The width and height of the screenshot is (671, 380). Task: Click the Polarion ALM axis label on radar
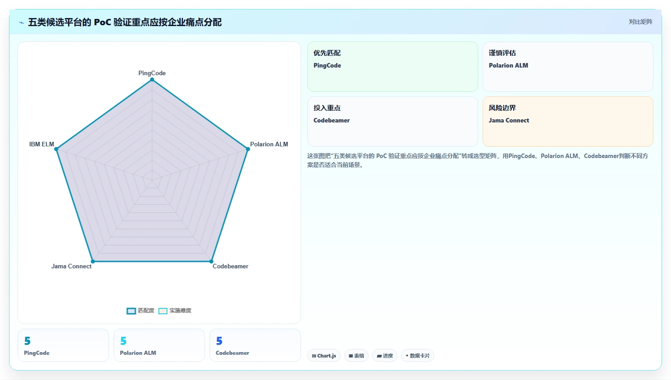click(269, 144)
